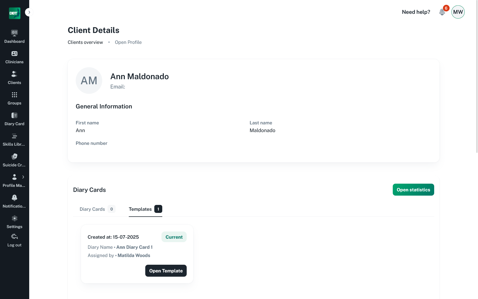Open the Skills Library icon
The width and height of the screenshot is (478, 299).
click(x=14, y=136)
